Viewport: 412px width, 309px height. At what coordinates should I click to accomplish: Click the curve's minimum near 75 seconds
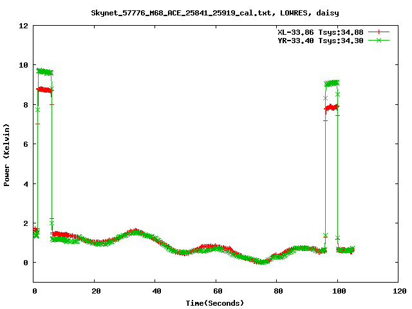click(261, 261)
